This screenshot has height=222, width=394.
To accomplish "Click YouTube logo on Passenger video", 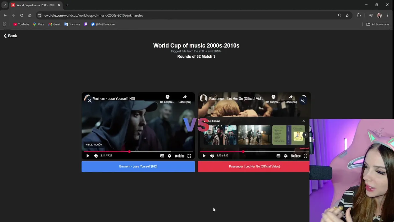I will (x=296, y=156).
